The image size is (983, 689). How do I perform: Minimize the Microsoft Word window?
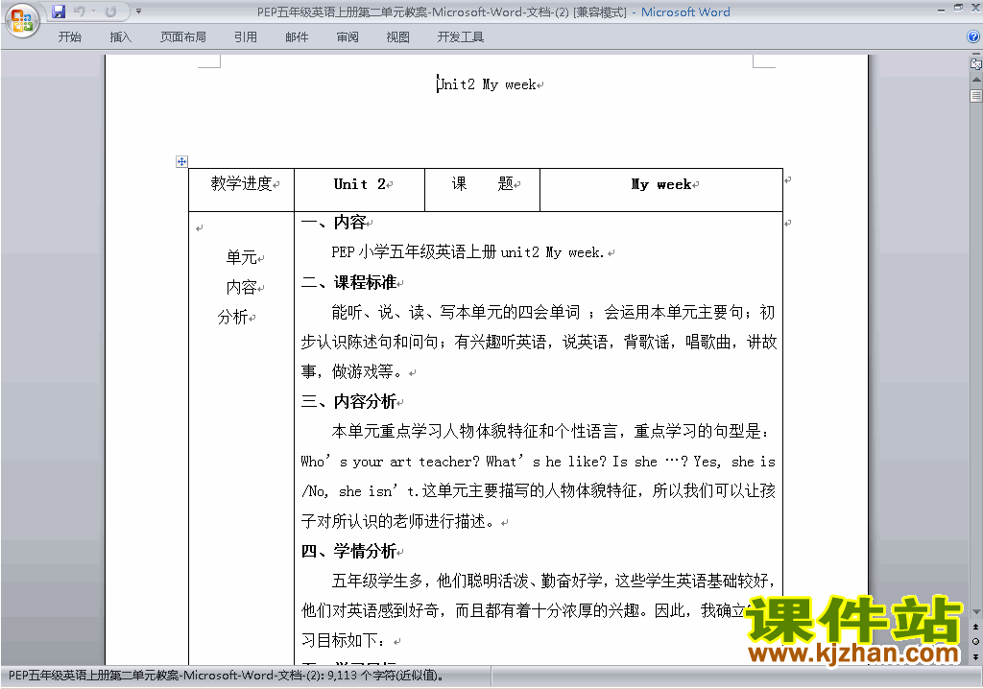(941, 9)
